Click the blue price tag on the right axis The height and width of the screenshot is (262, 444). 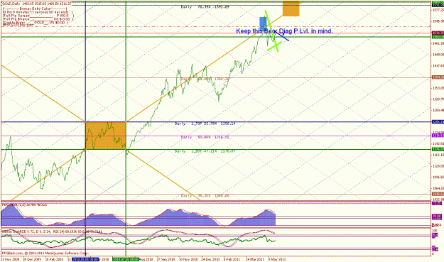(438, 122)
